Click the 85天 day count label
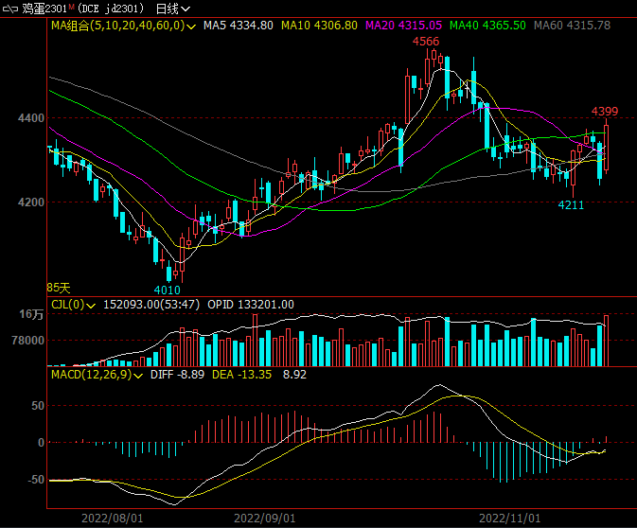 59,287
